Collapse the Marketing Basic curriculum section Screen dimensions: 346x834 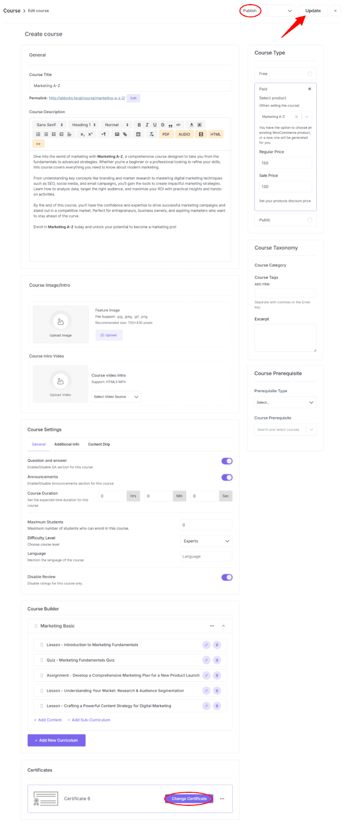click(x=223, y=625)
